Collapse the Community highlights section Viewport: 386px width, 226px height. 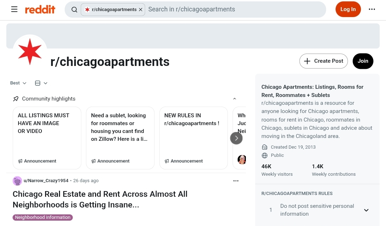point(234,99)
